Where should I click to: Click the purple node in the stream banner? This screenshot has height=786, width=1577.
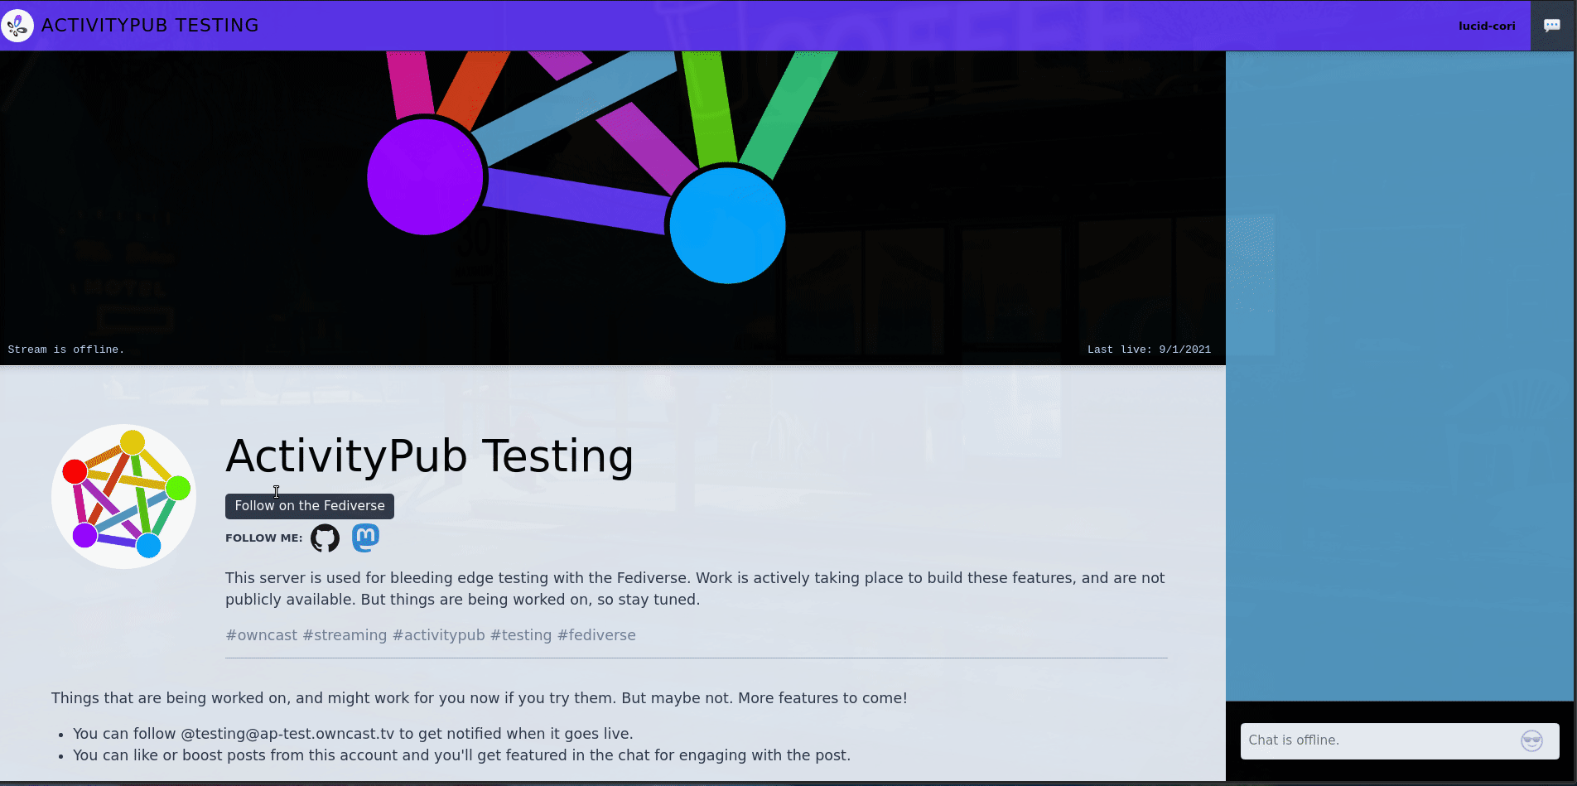(x=426, y=177)
